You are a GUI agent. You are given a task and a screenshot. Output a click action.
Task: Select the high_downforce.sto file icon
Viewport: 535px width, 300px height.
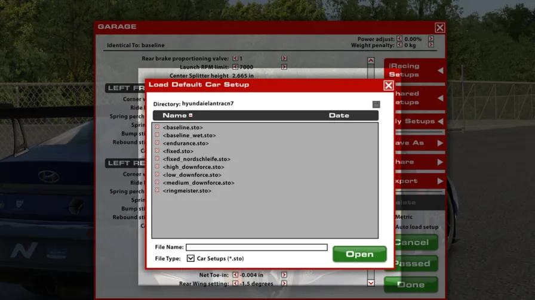click(x=157, y=166)
